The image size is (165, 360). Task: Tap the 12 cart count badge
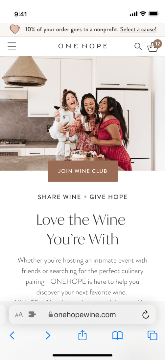tap(158, 43)
